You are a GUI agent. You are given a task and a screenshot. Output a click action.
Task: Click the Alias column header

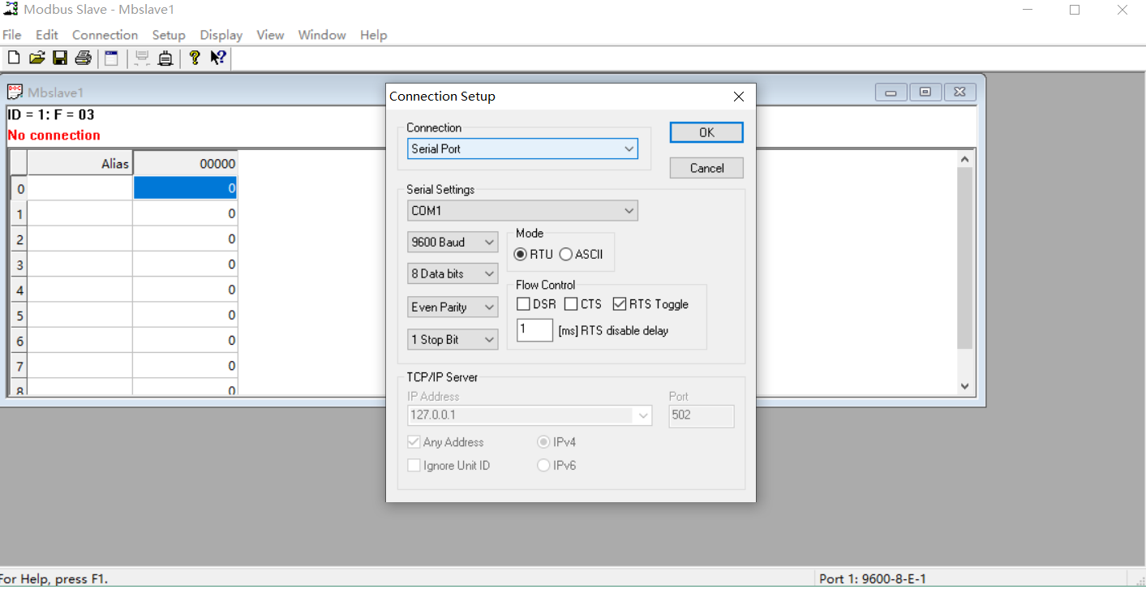[80, 163]
